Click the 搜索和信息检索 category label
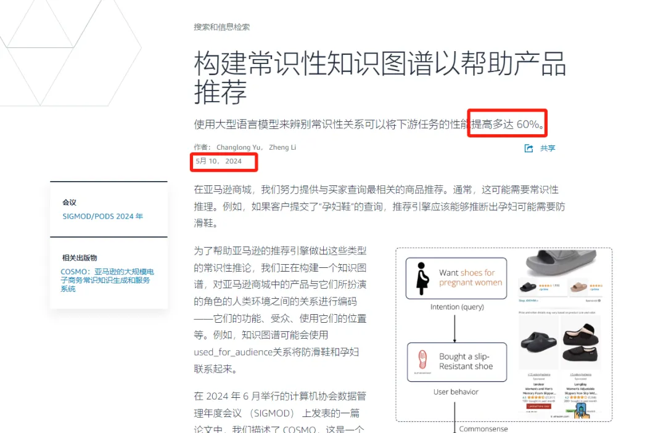 [222, 27]
